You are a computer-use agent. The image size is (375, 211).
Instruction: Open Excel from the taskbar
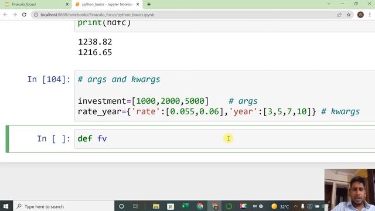pyautogui.click(x=185, y=206)
